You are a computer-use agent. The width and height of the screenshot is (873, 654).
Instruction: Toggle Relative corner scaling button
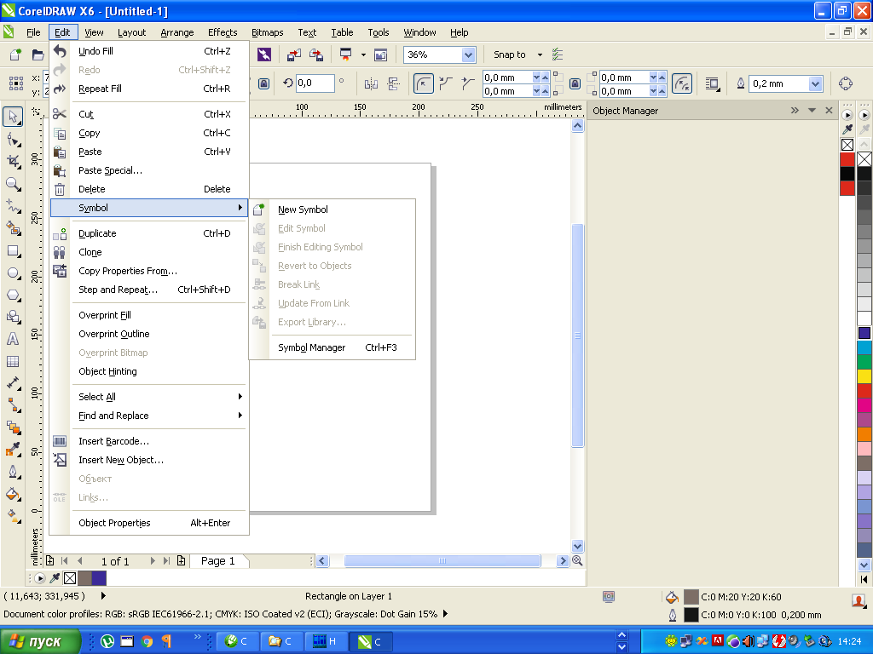[x=682, y=84]
